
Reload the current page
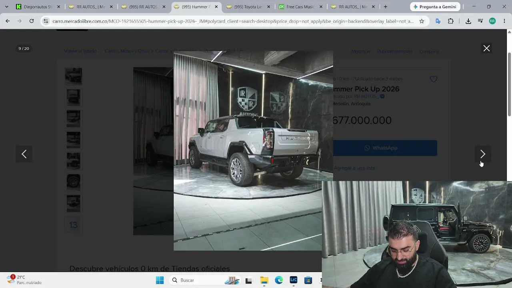point(32,21)
